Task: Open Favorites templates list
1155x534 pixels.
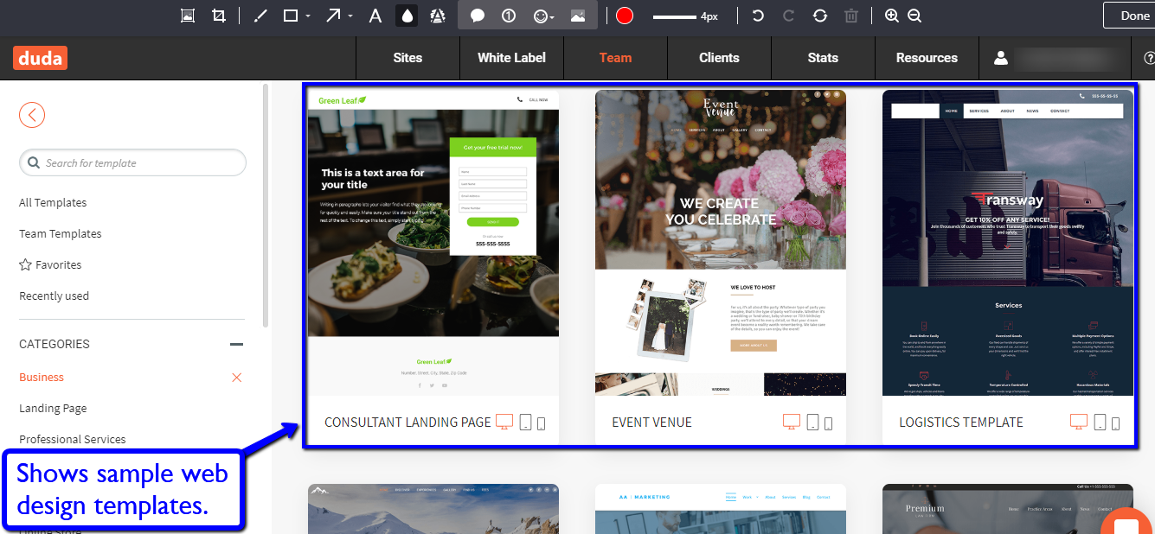Action: pos(50,264)
